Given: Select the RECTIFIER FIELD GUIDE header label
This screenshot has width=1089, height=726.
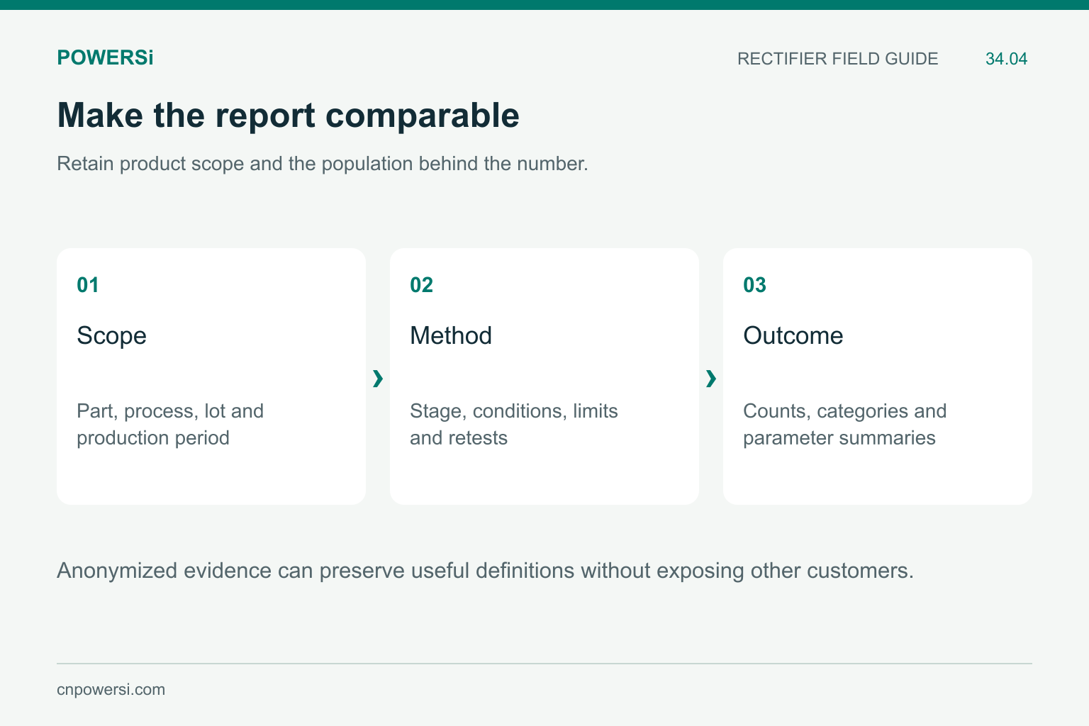Looking at the screenshot, I should tap(837, 59).
